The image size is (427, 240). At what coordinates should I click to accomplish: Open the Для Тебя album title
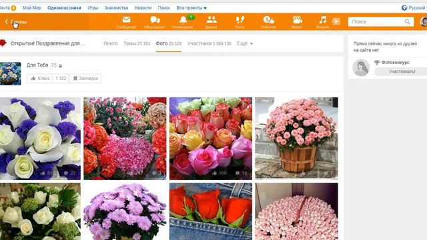[37, 65]
